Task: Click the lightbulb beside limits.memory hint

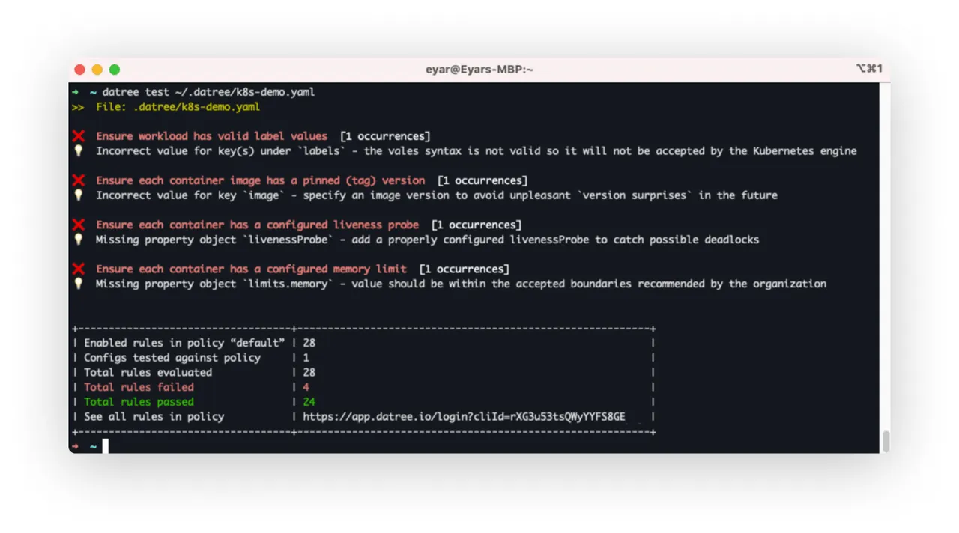Action: [x=78, y=284]
